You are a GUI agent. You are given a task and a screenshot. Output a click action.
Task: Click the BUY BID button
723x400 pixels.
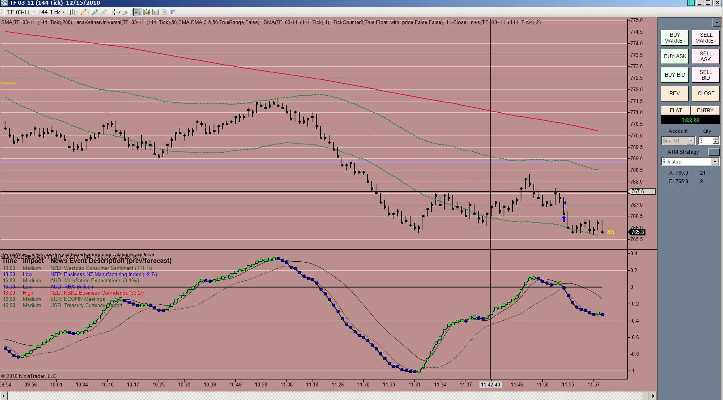coord(675,75)
